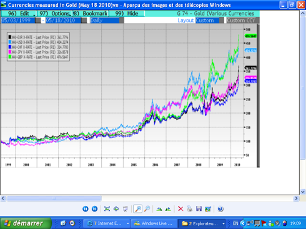Click the EN language indicator

(235, 223)
